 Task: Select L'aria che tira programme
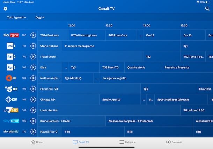[109, 110]
